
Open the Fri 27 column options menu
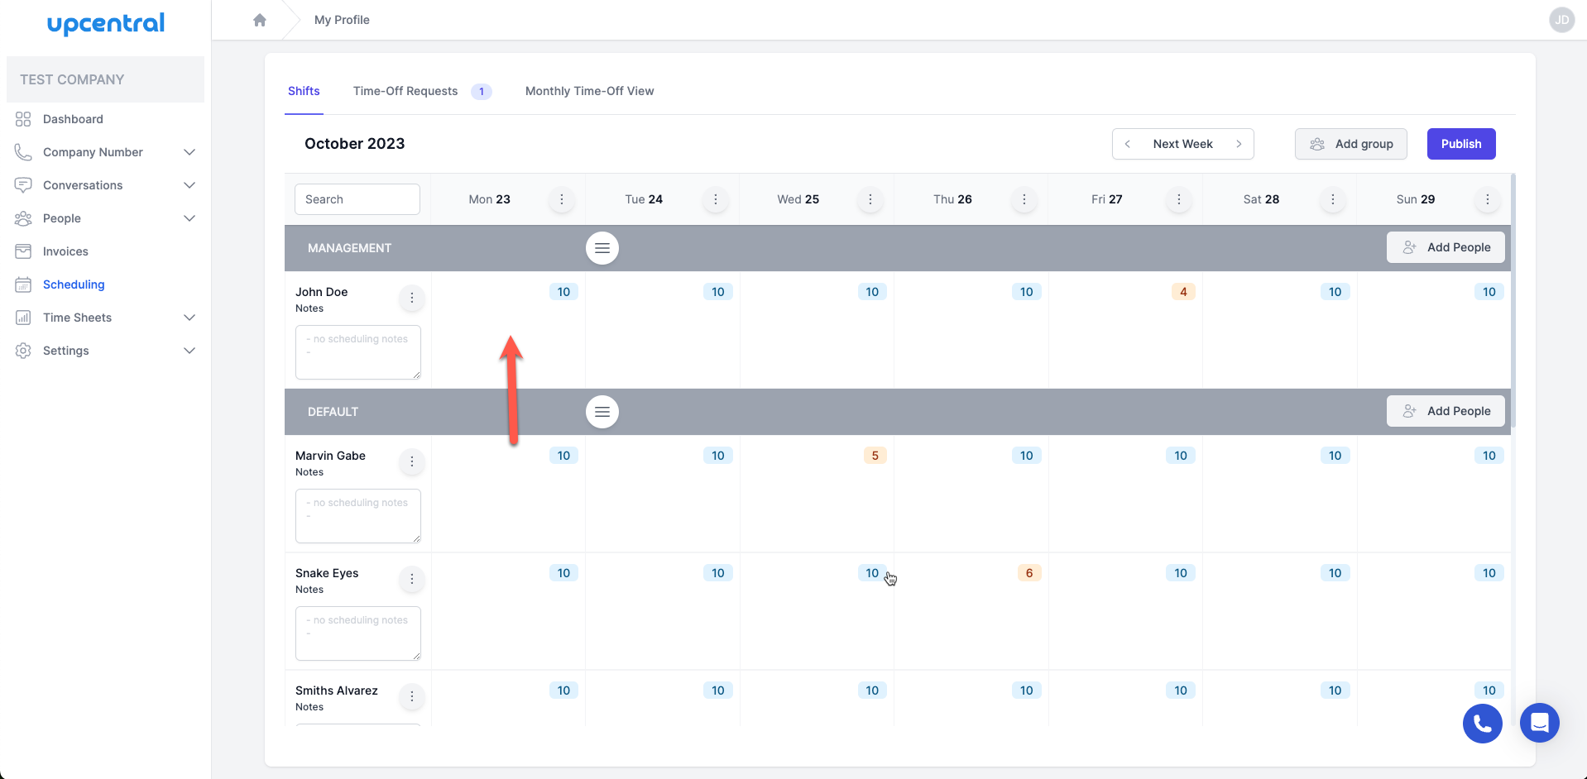point(1178,199)
